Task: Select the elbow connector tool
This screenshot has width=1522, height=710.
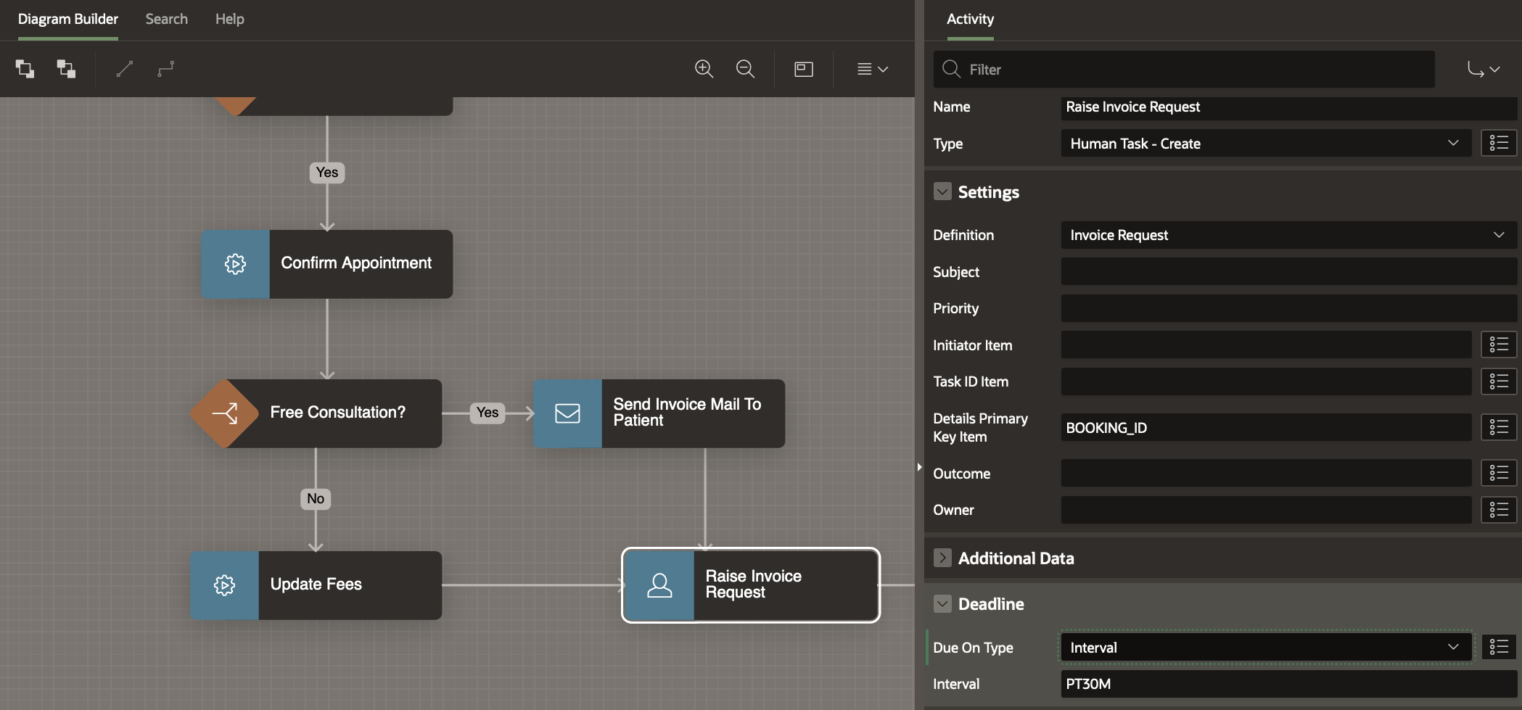Action: point(166,69)
